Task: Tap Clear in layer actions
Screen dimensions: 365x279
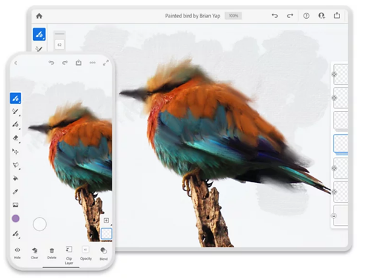Action: click(x=35, y=253)
